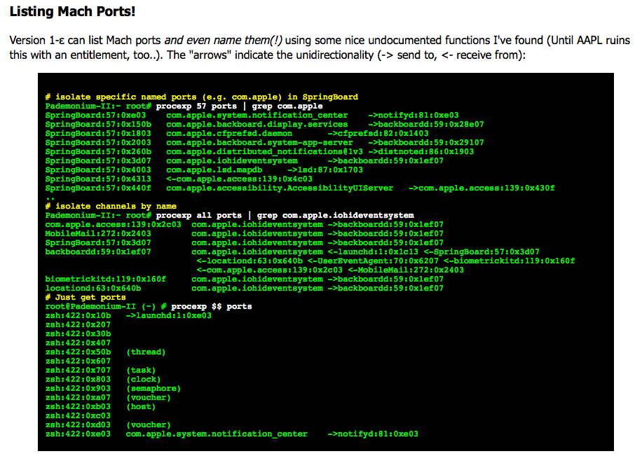Image resolution: width=635 pixels, height=456 pixels.
Task: Click backboardd:59:0x1ef07 in first column
Action: pos(98,251)
